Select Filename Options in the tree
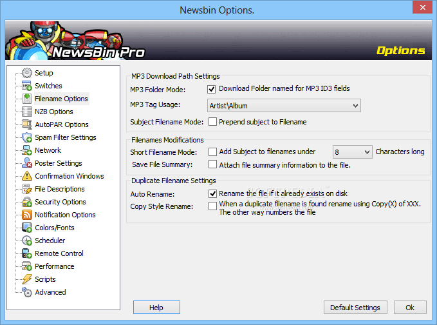437x325 pixels. tap(61, 99)
